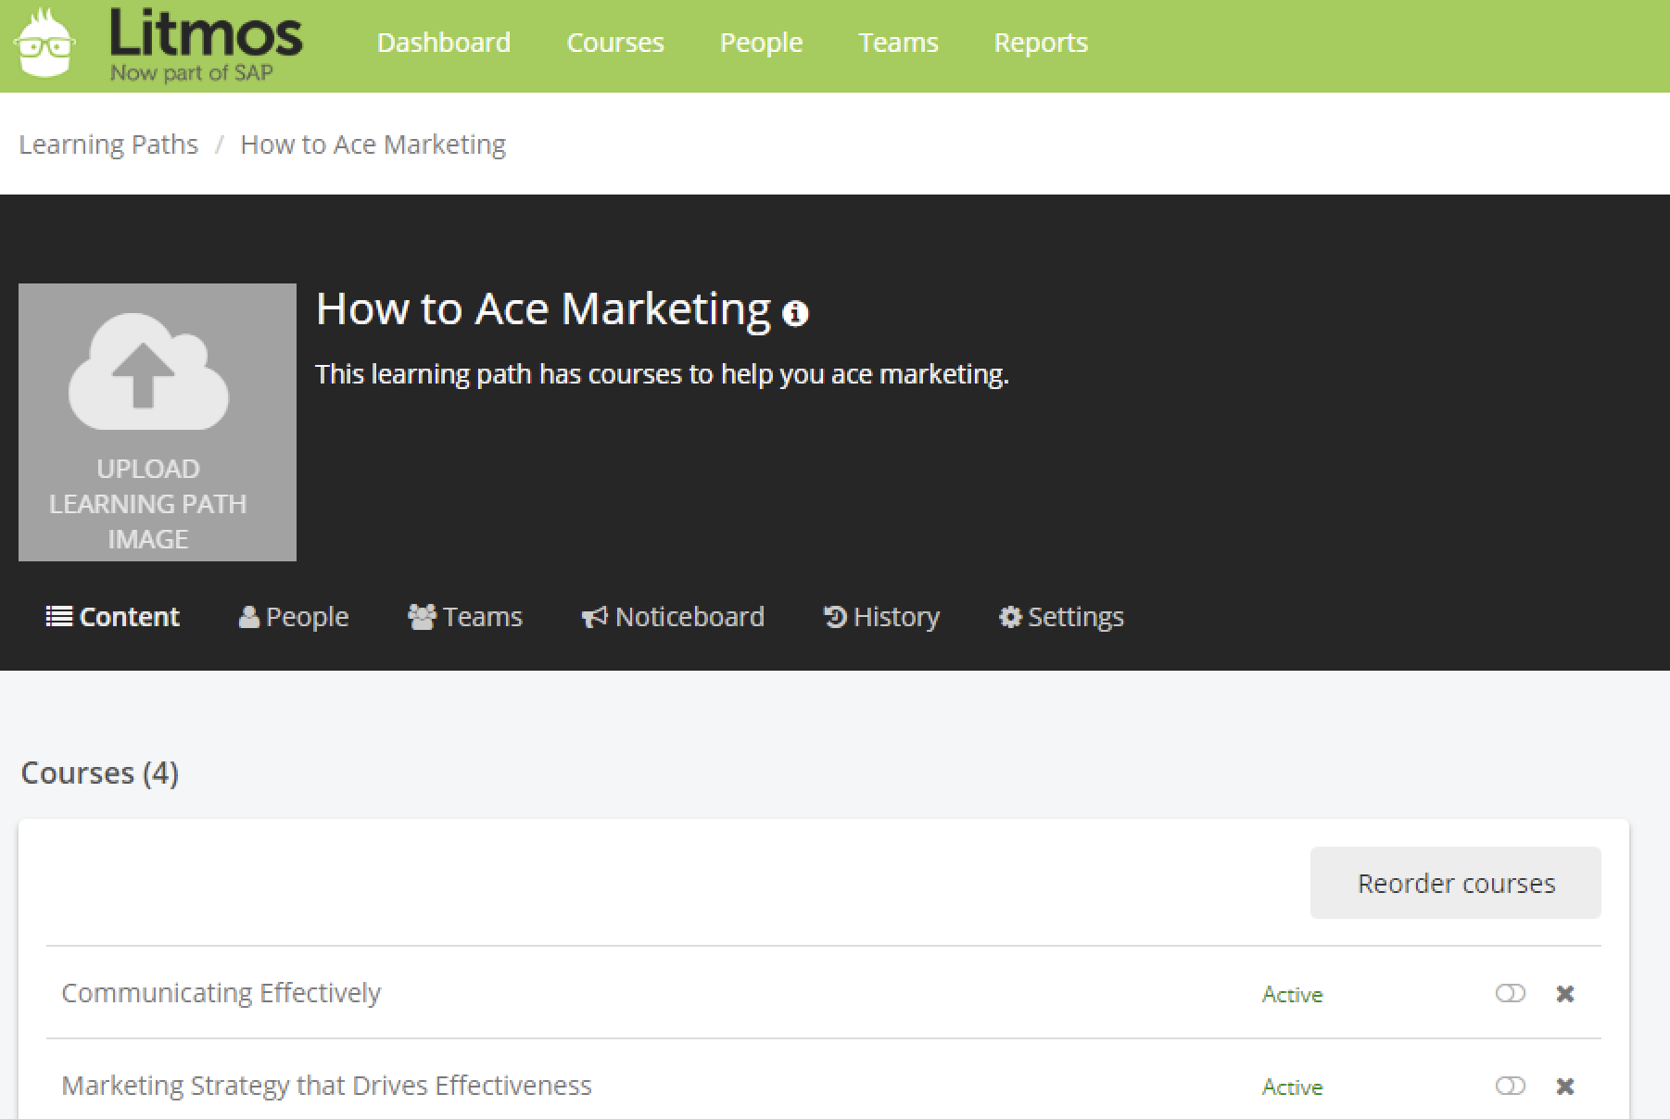This screenshot has height=1119, width=1670.
Task: Open Courses in top navigation
Action: tap(615, 43)
